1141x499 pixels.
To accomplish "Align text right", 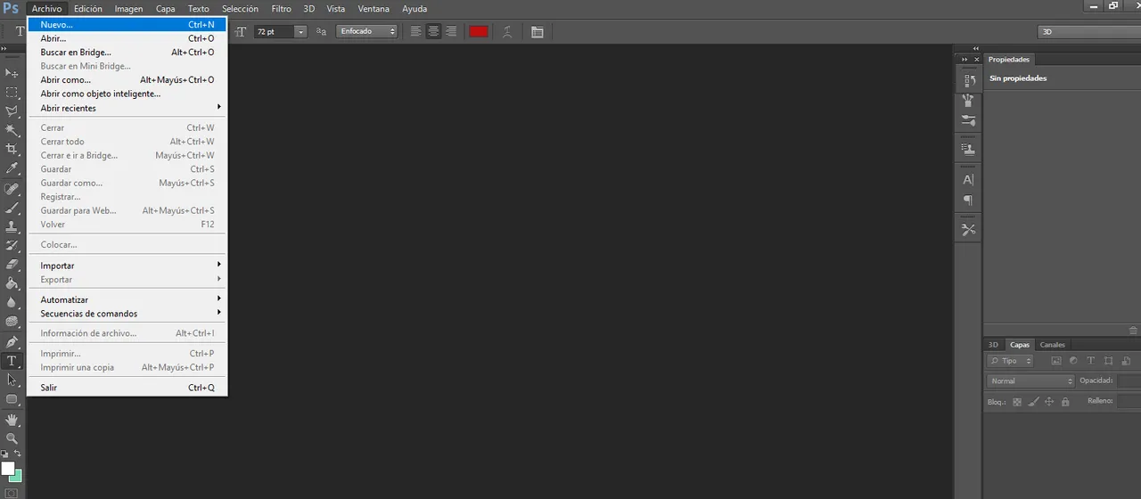I will tap(451, 31).
